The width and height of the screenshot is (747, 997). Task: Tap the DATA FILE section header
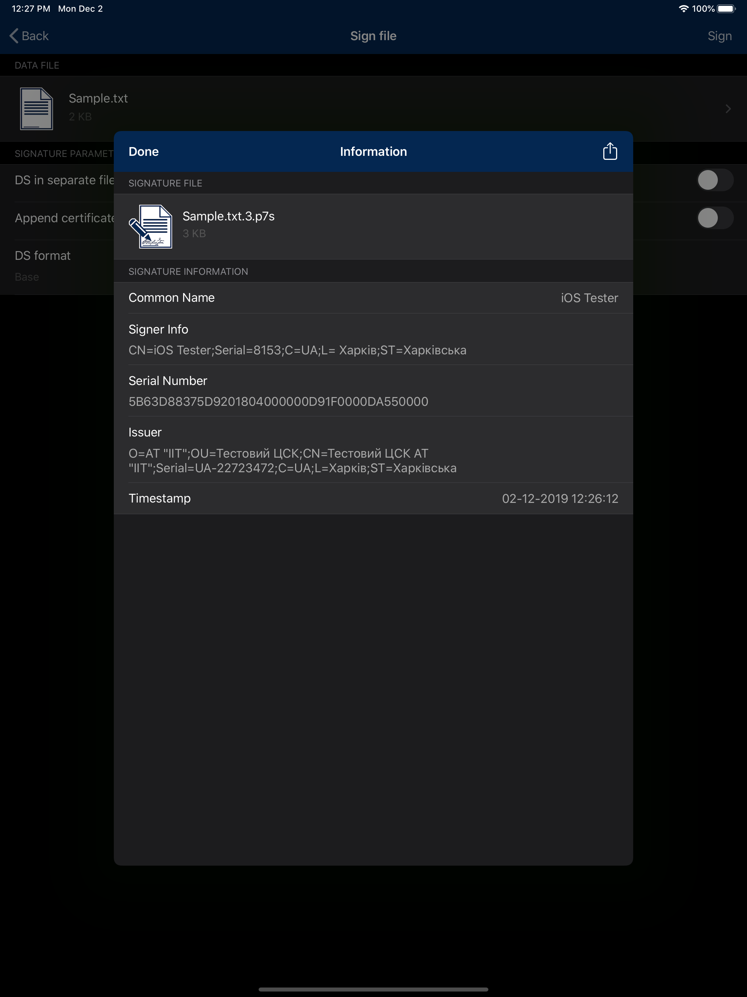pyautogui.click(x=37, y=65)
